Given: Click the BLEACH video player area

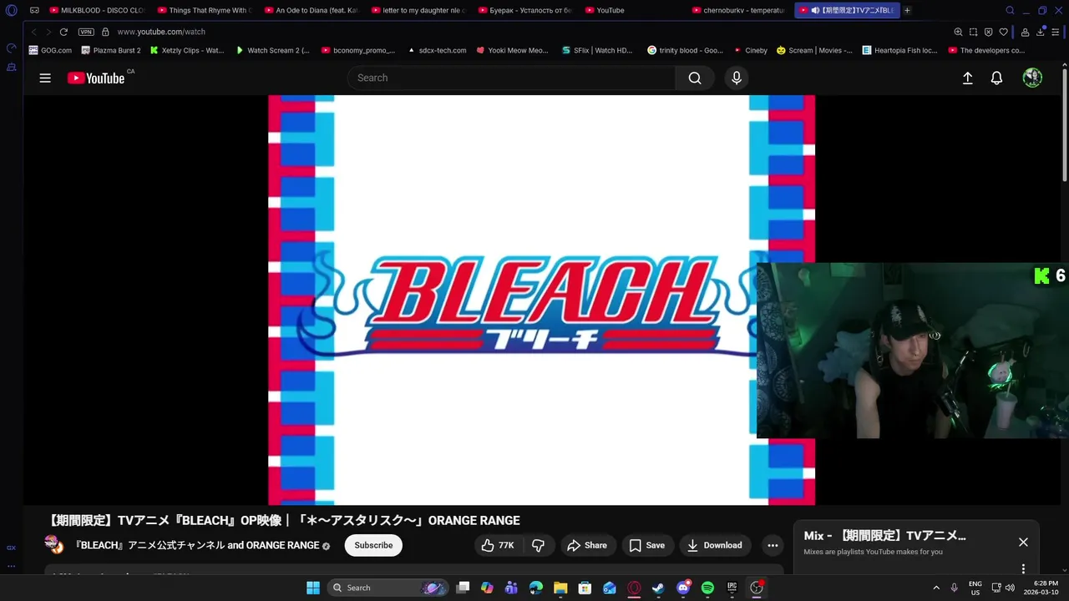Looking at the screenshot, I should pos(541,300).
